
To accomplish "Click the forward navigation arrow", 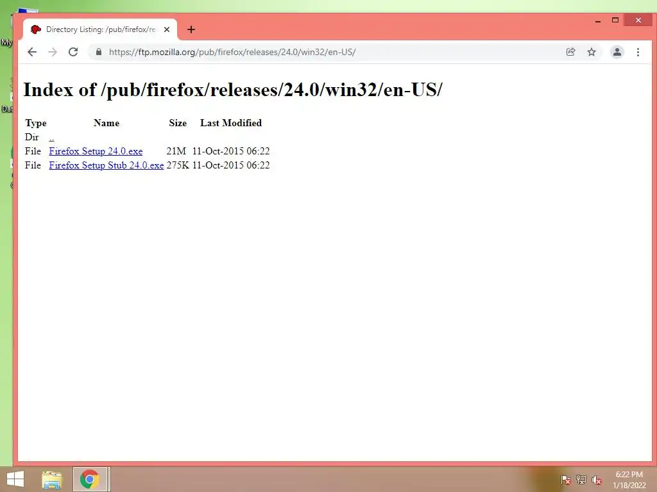I will tap(53, 52).
